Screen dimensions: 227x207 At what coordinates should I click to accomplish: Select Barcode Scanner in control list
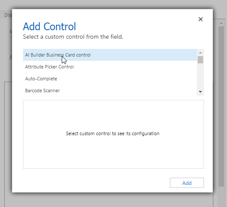[110, 91]
